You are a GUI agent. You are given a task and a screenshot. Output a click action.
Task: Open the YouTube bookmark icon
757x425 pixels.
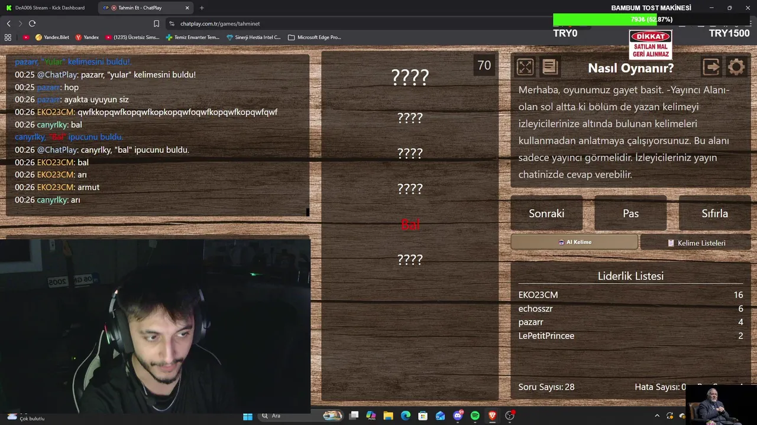[x=26, y=37]
